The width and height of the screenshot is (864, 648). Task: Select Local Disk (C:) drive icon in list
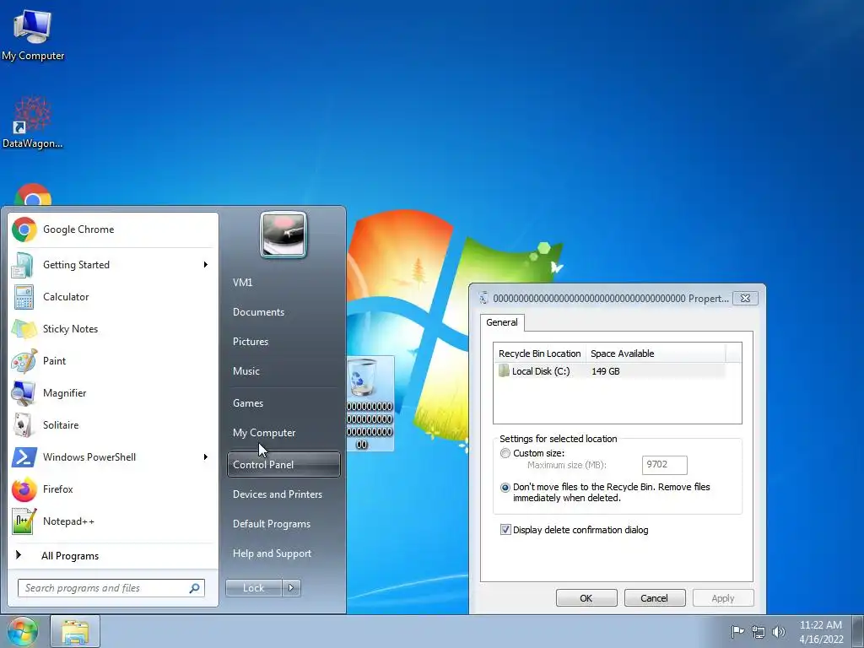coord(504,371)
